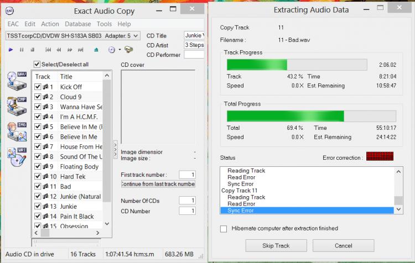Click the Total Progress bar

point(311,116)
